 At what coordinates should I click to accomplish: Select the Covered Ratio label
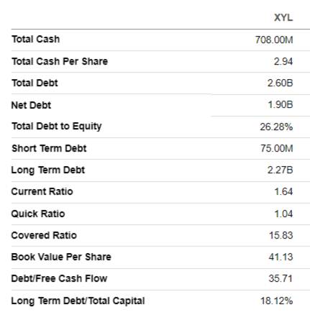click(44, 235)
